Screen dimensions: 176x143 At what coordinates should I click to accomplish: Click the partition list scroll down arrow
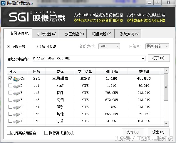click(166, 123)
